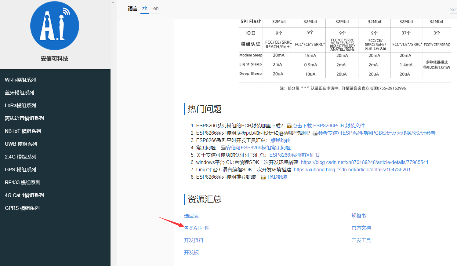457x266 pixels.
Task: Click the 模组认证 row label
Action: click(251, 44)
